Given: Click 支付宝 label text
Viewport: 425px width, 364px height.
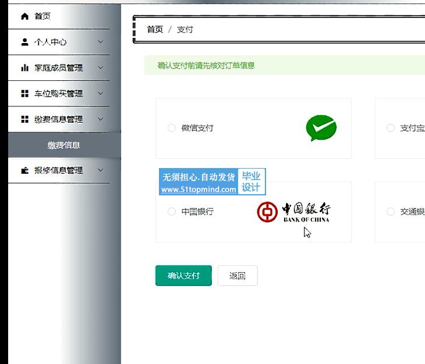Looking at the screenshot, I should (413, 128).
